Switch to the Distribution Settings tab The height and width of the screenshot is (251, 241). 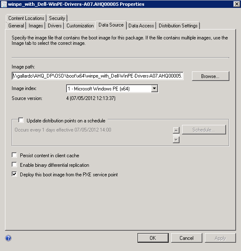click(x=178, y=26)
